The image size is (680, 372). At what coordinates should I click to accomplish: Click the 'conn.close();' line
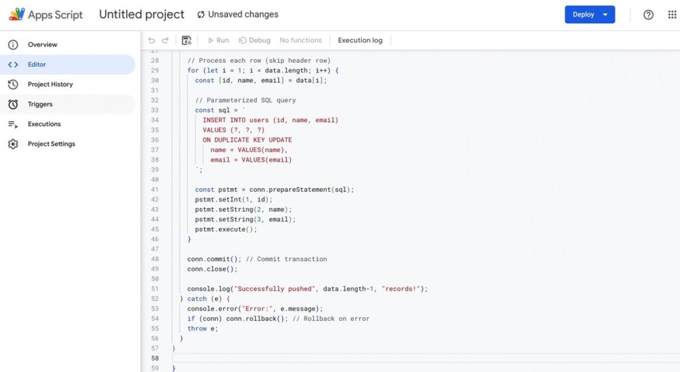click(x=212, y=269)
